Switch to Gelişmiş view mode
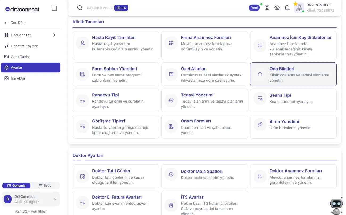 pos(16,186)
